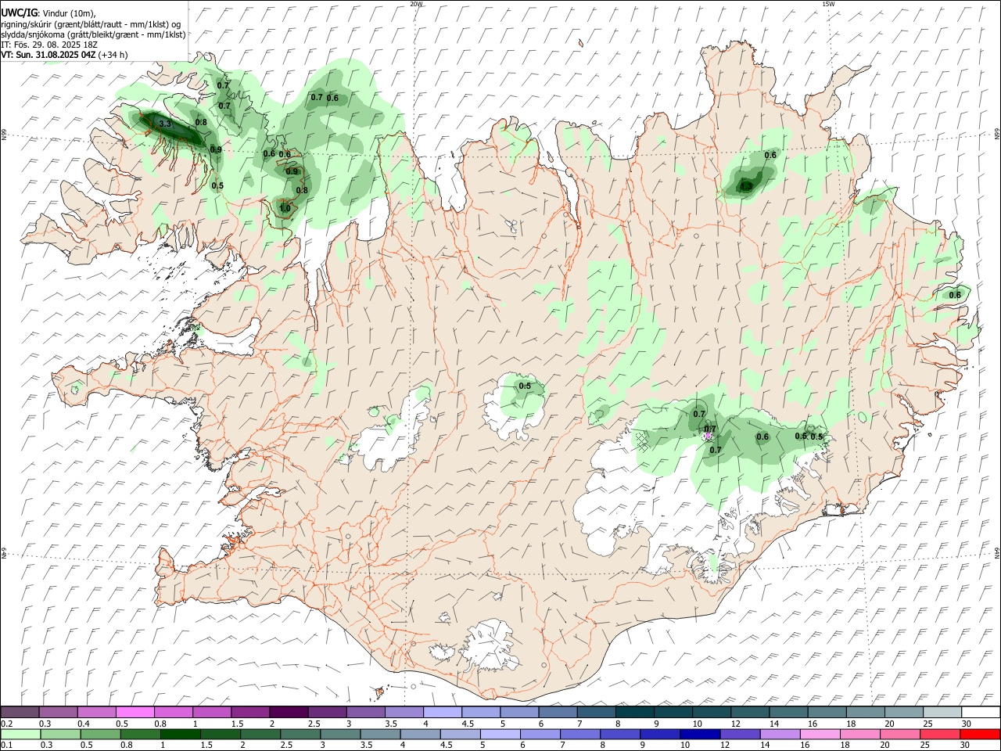Click the bright magenta 0.5 snow swatch
The height and width of the screenshot is (751, 1001).
point(134,712)
